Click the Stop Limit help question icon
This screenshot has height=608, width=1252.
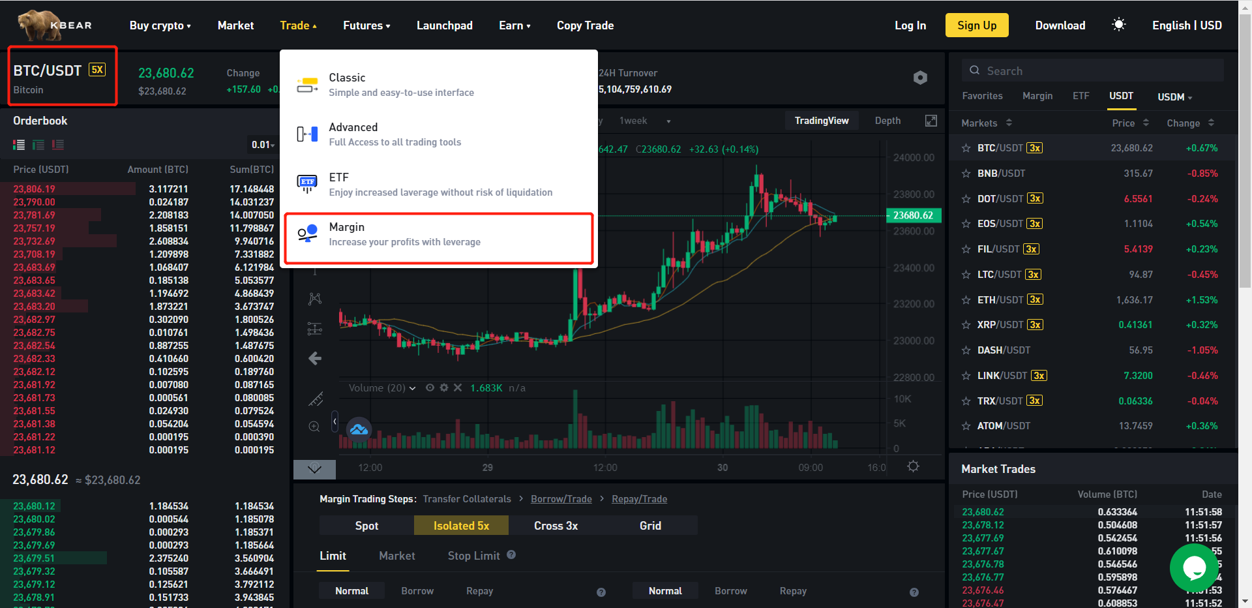511,555
